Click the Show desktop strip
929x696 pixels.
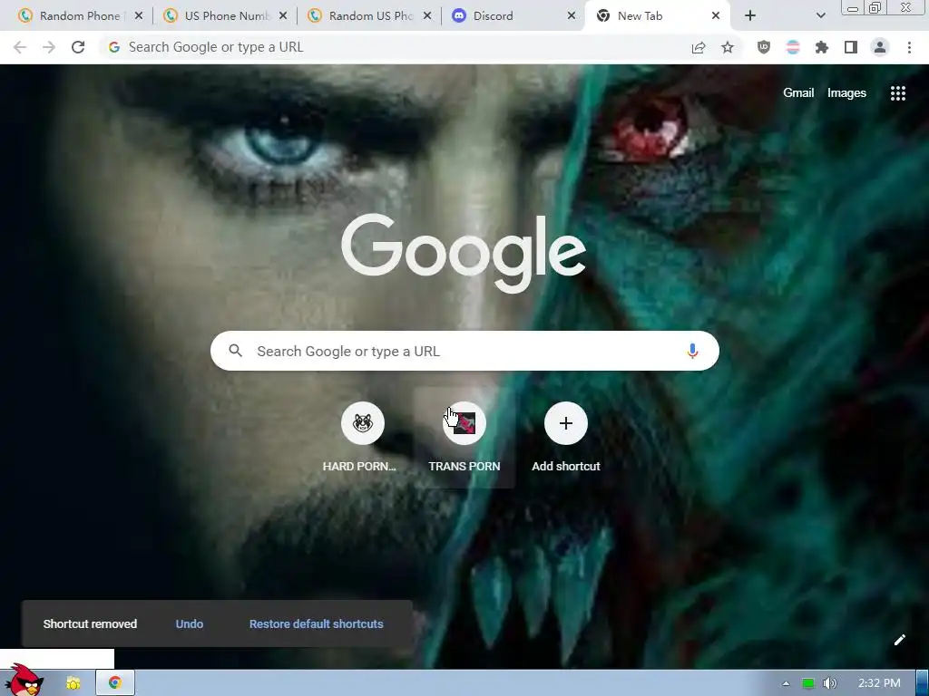[x=923, y=683]
